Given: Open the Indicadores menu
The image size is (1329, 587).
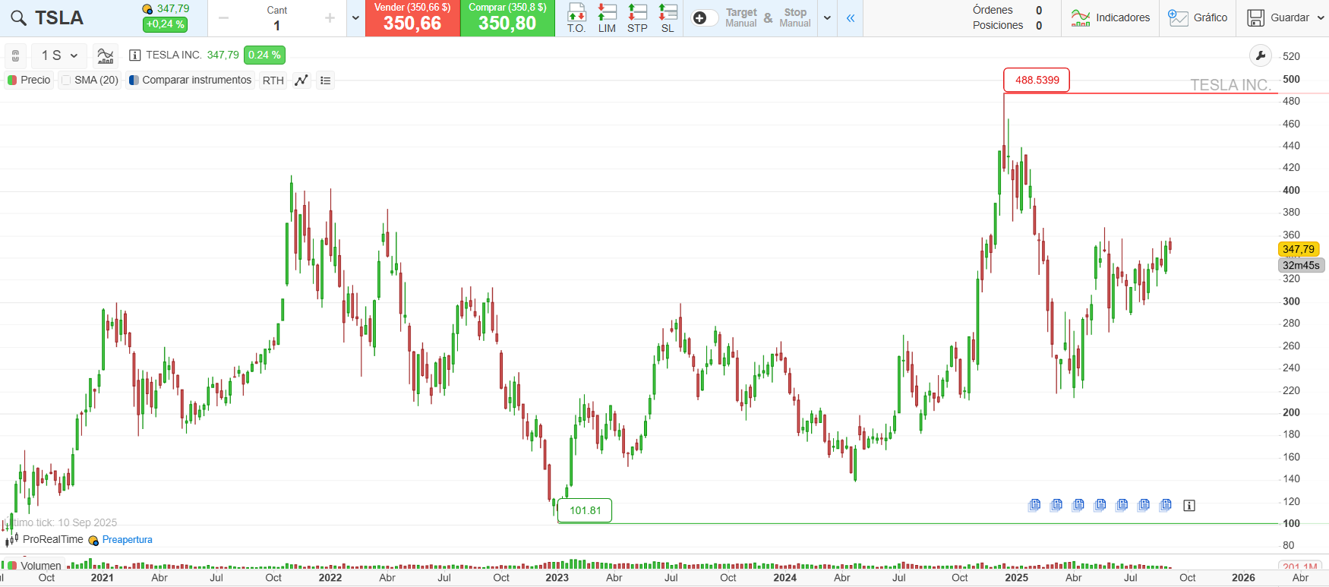Looking at the screenshot, I should click(1110, 17).
